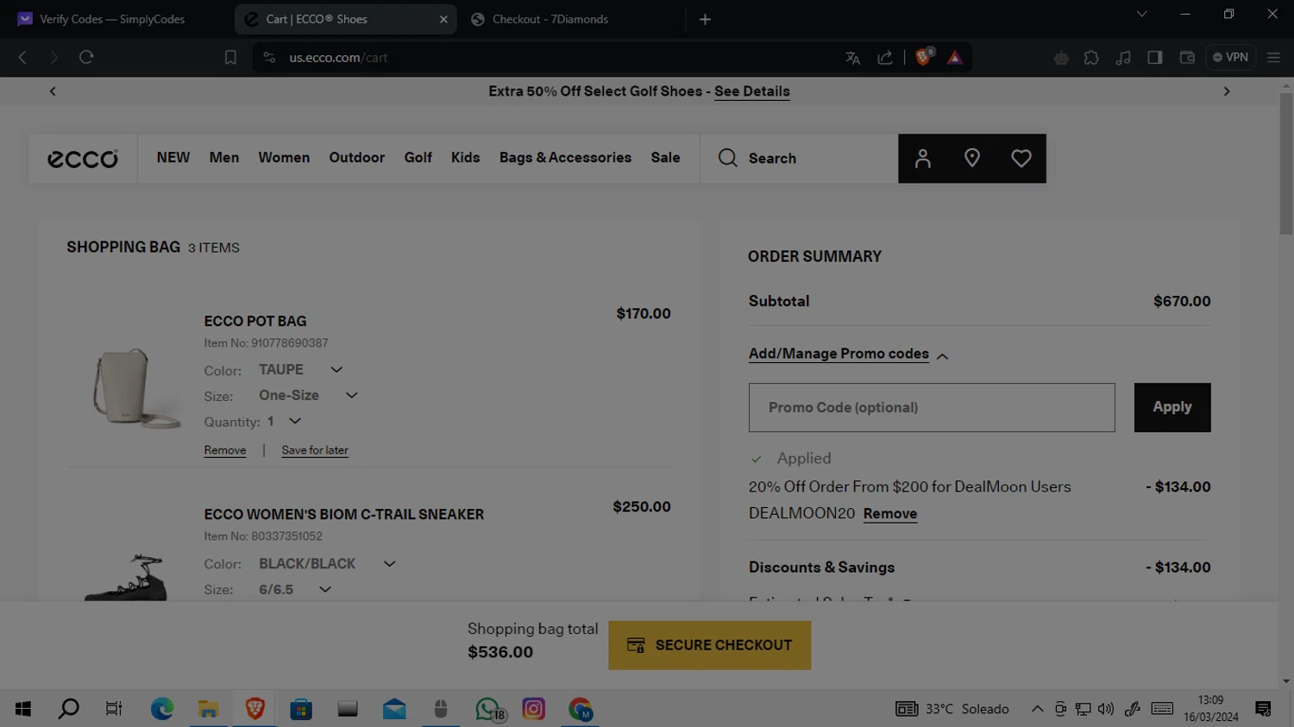Open ECCO Pot Bag product thumbnail
This screenshot has width=1294, height=727.
click(135, 388)
